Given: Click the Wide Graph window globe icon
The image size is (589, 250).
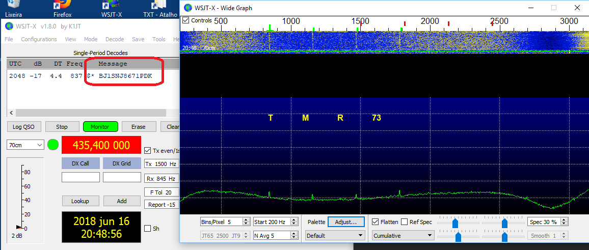Looking at the screenshot, I should pos(189,8).
